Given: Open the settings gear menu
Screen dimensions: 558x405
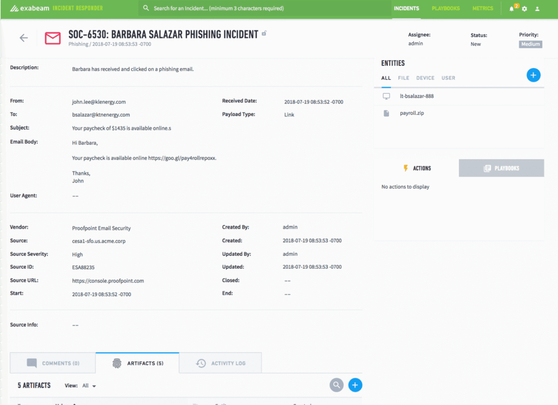Looking at the screenshot, I should [x=524, y=9].
